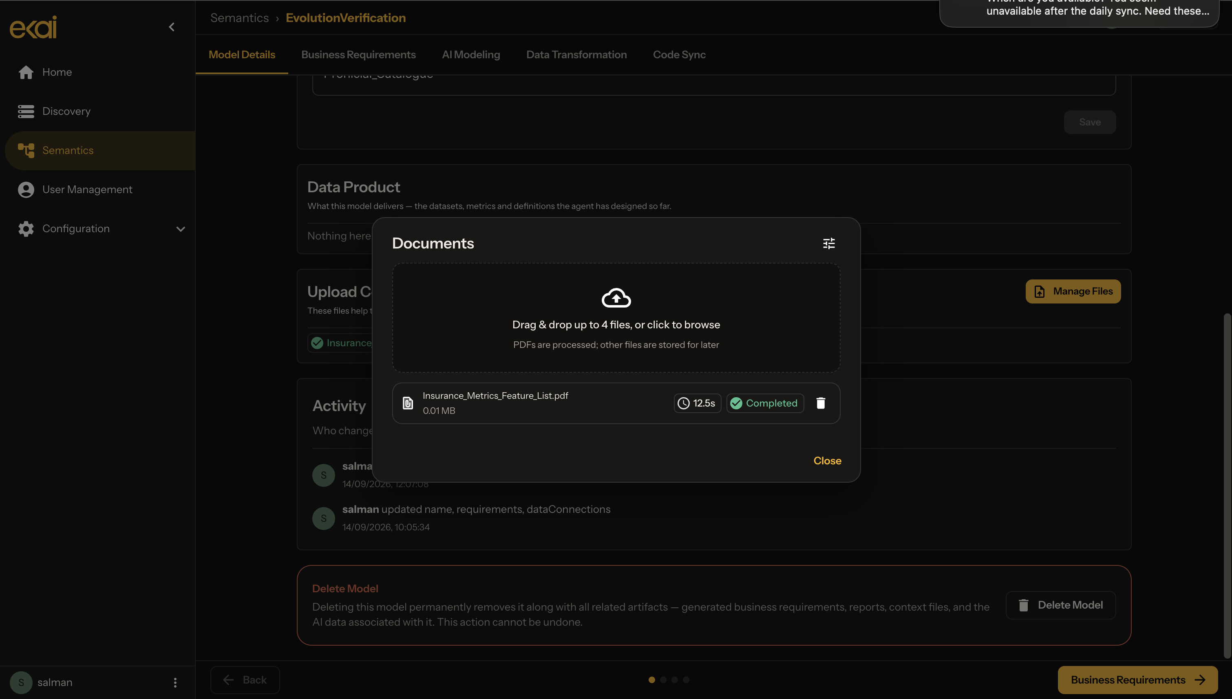
Task: Open the Documents filter settings icon
Action: click(x=828, y=244)
